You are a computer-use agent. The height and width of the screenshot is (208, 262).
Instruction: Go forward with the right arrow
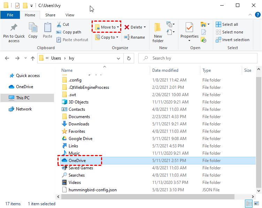pyautogui.click(x=17, y=58)
